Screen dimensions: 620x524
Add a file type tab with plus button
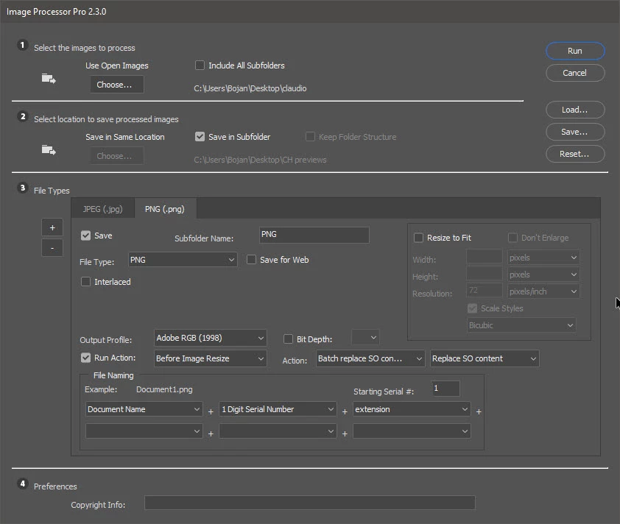52,227
